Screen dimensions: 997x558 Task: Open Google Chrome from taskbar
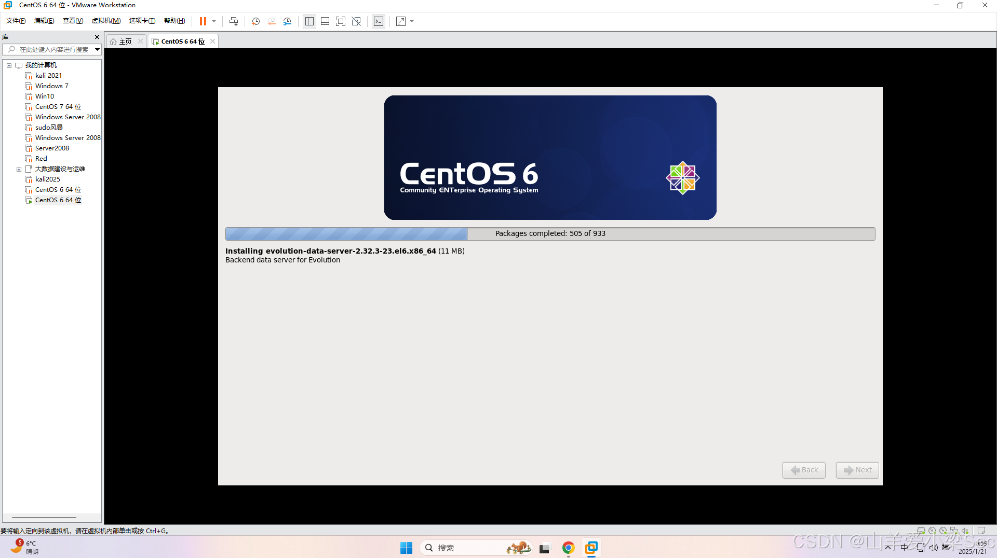568,548
